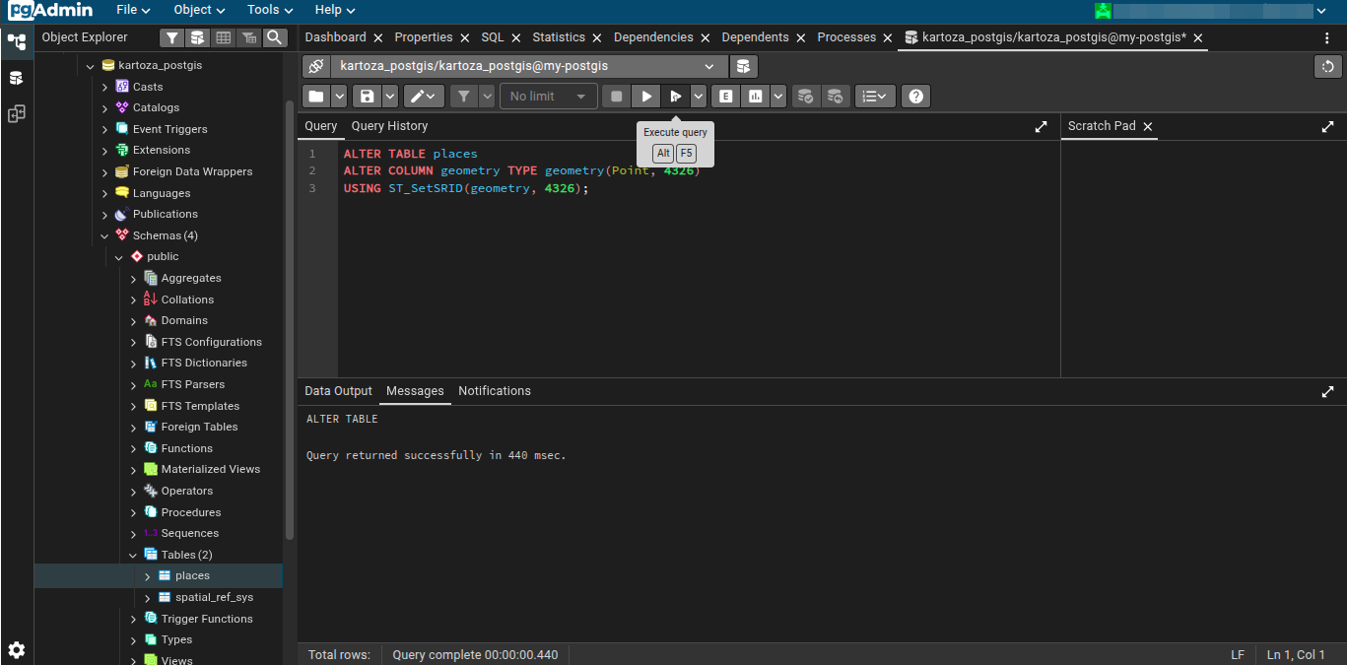Open the No limit rows dropdown
1347x665 pixels.
pyautogui.click(x=548, y=96)
